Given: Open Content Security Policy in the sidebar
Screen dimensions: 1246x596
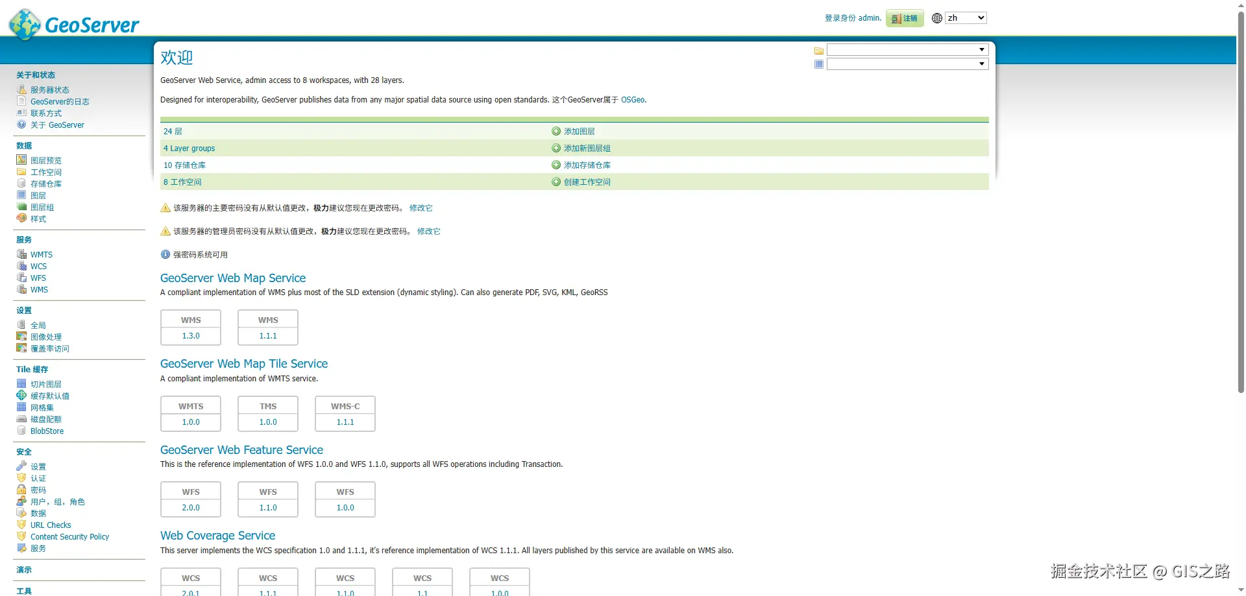Looking at the screenshot, I should tap(69, 536).
